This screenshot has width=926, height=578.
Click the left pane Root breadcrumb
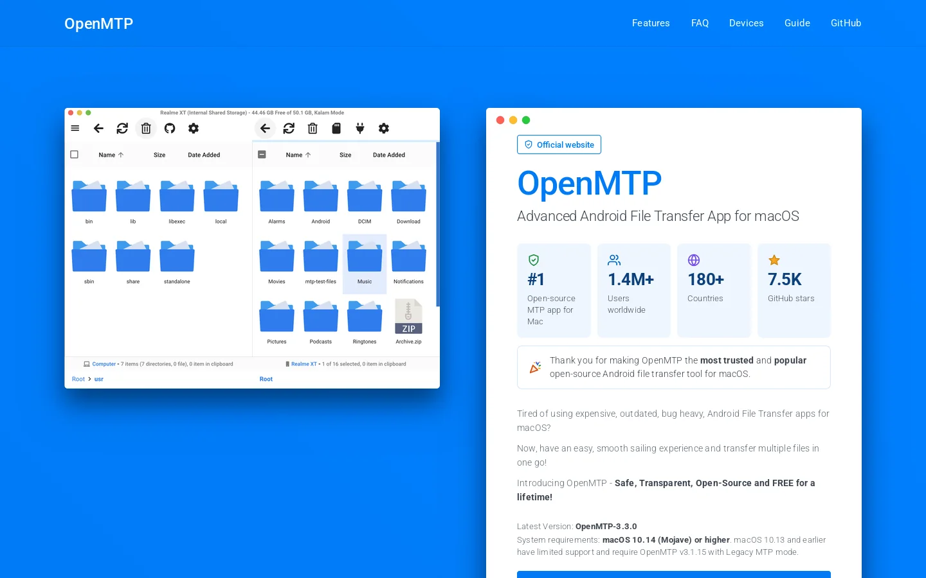tap(78, 380)
